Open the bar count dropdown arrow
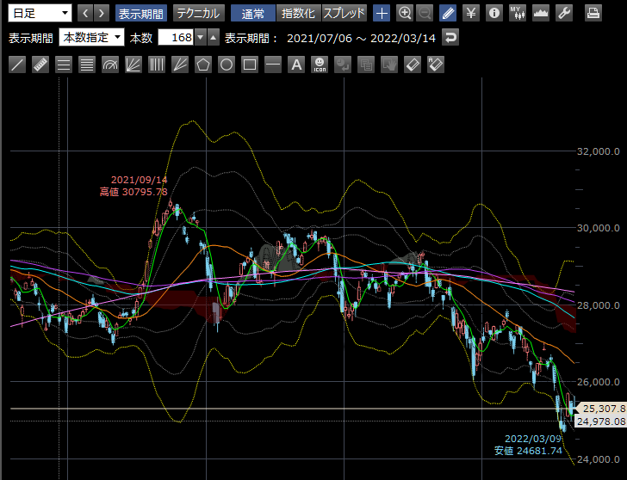627x480 pixels. 201,38
